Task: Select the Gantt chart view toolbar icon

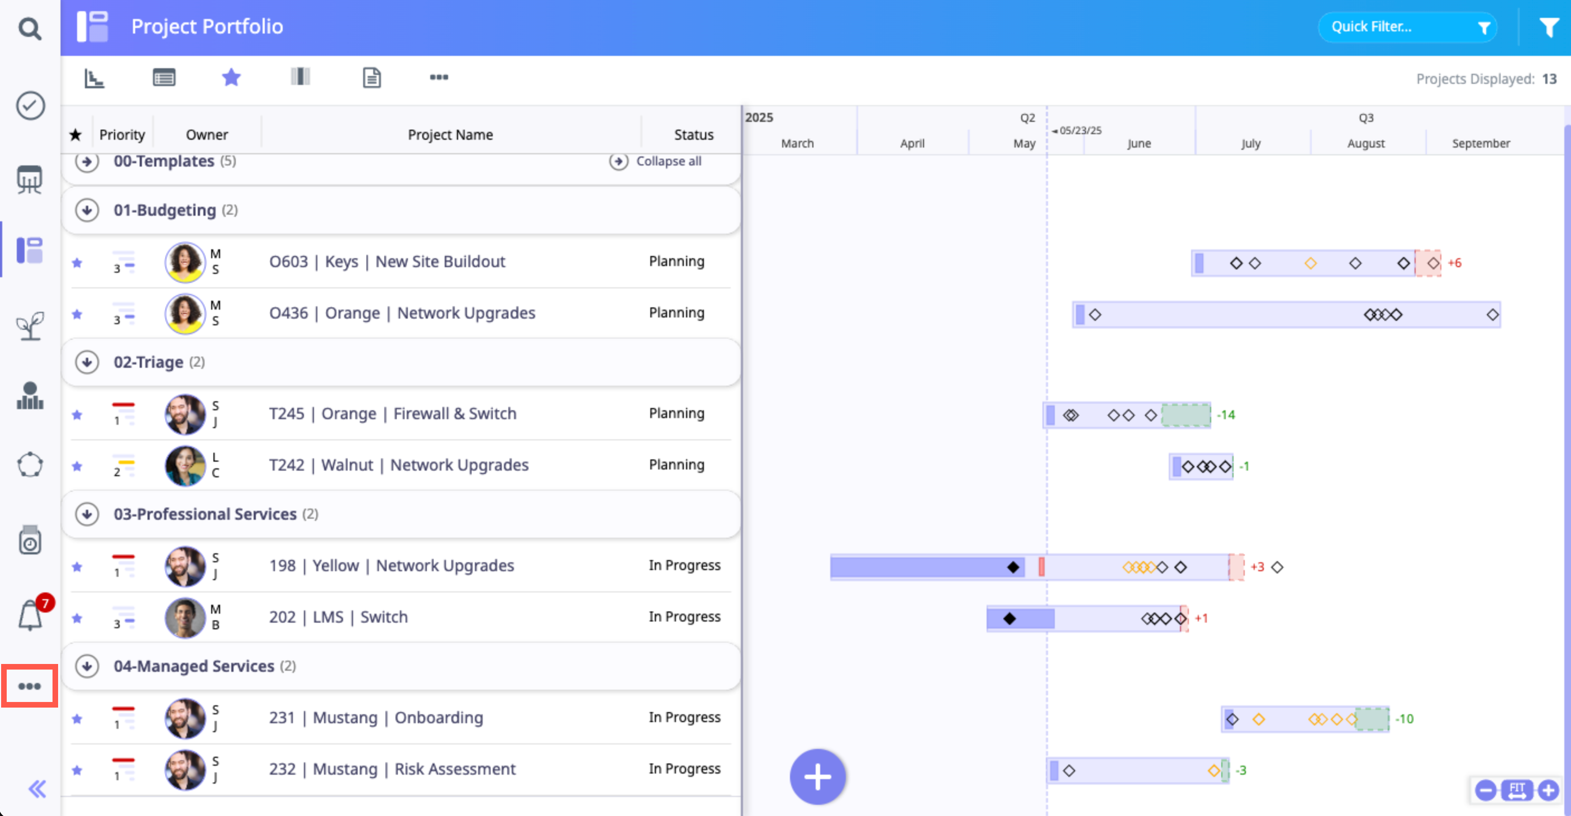Action: point(94,78)
